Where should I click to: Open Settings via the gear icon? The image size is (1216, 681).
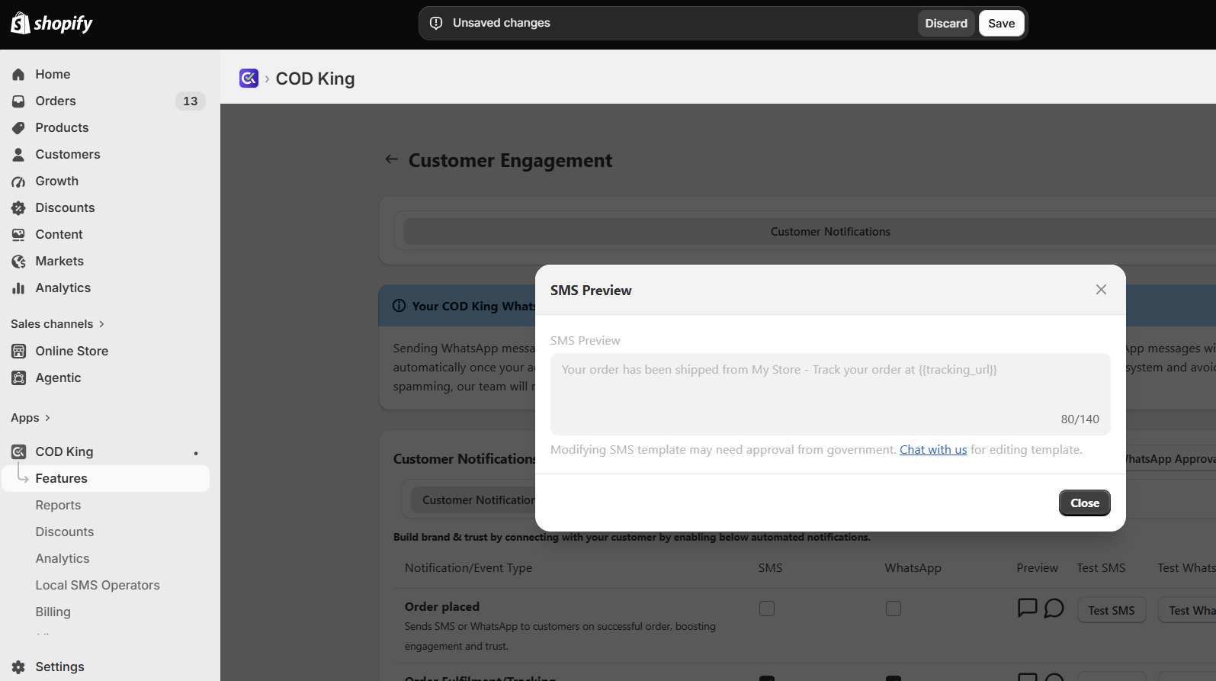coord(18,667)
